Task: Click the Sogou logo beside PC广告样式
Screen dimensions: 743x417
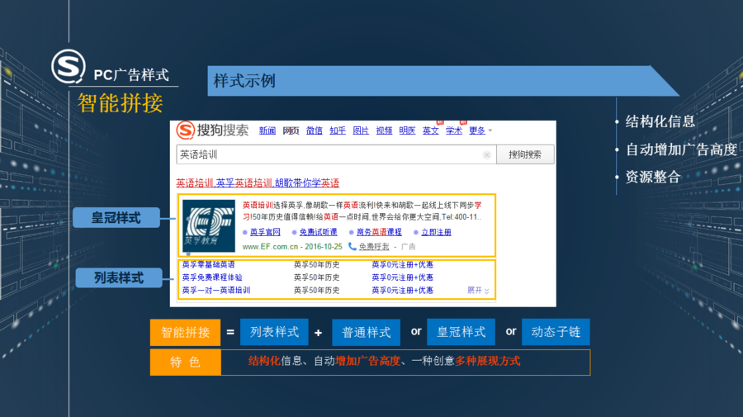Action: (x=68, y=66)
